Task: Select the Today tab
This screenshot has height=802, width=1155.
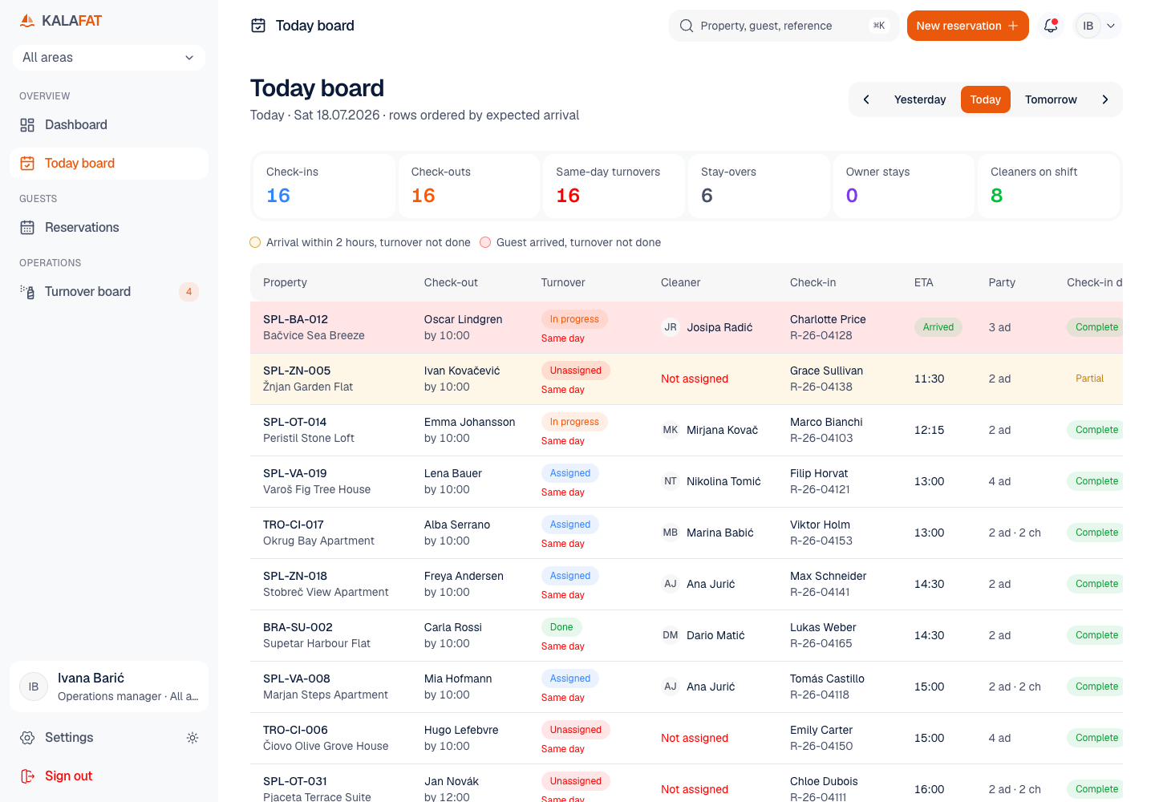Action: pyautogui.click(x=986, y=99)
